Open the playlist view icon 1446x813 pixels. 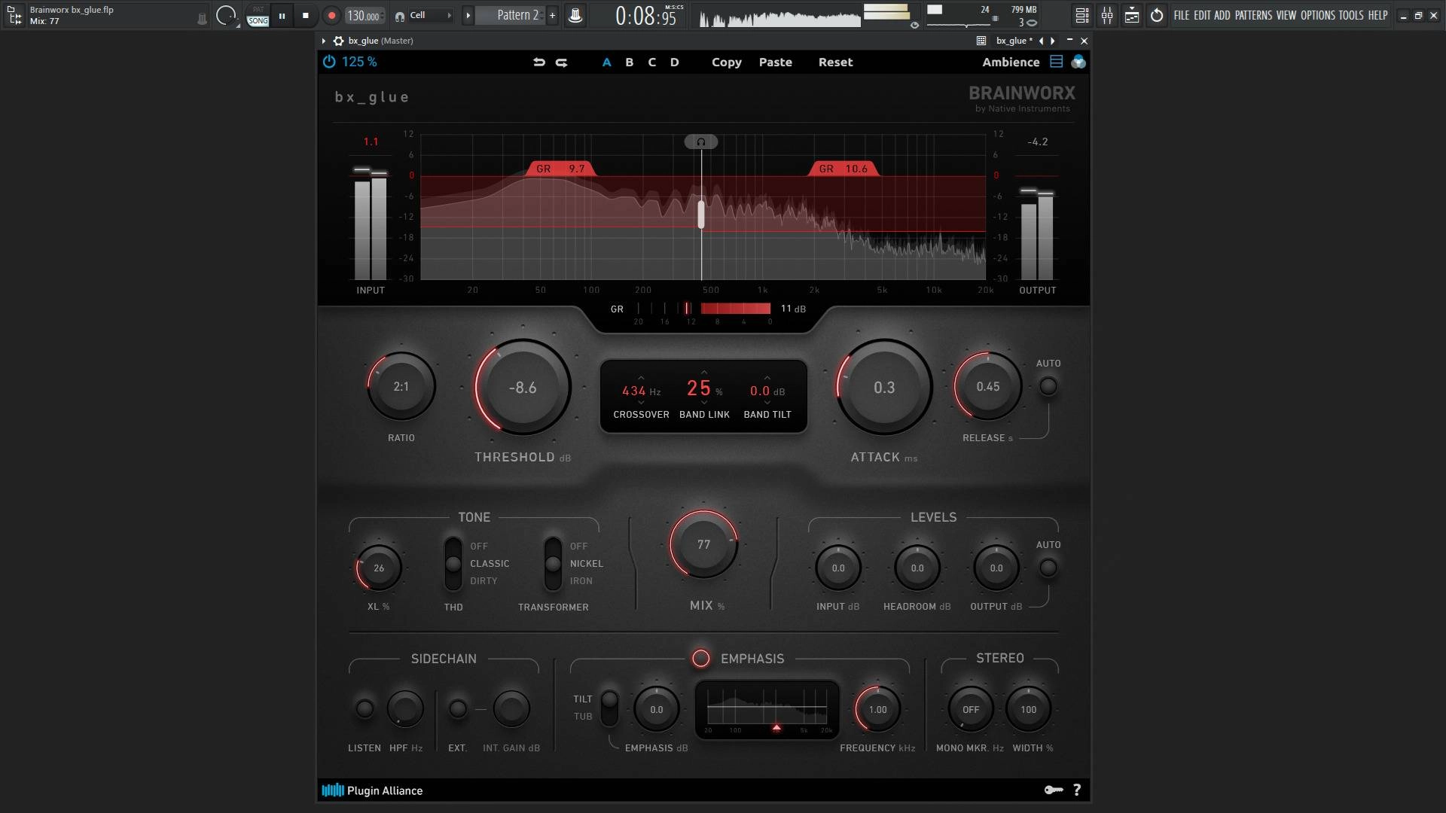1081,15
